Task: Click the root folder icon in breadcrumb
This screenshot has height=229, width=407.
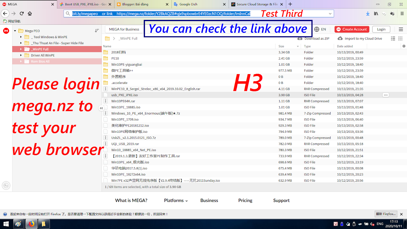Action: [x=108, y=38]
